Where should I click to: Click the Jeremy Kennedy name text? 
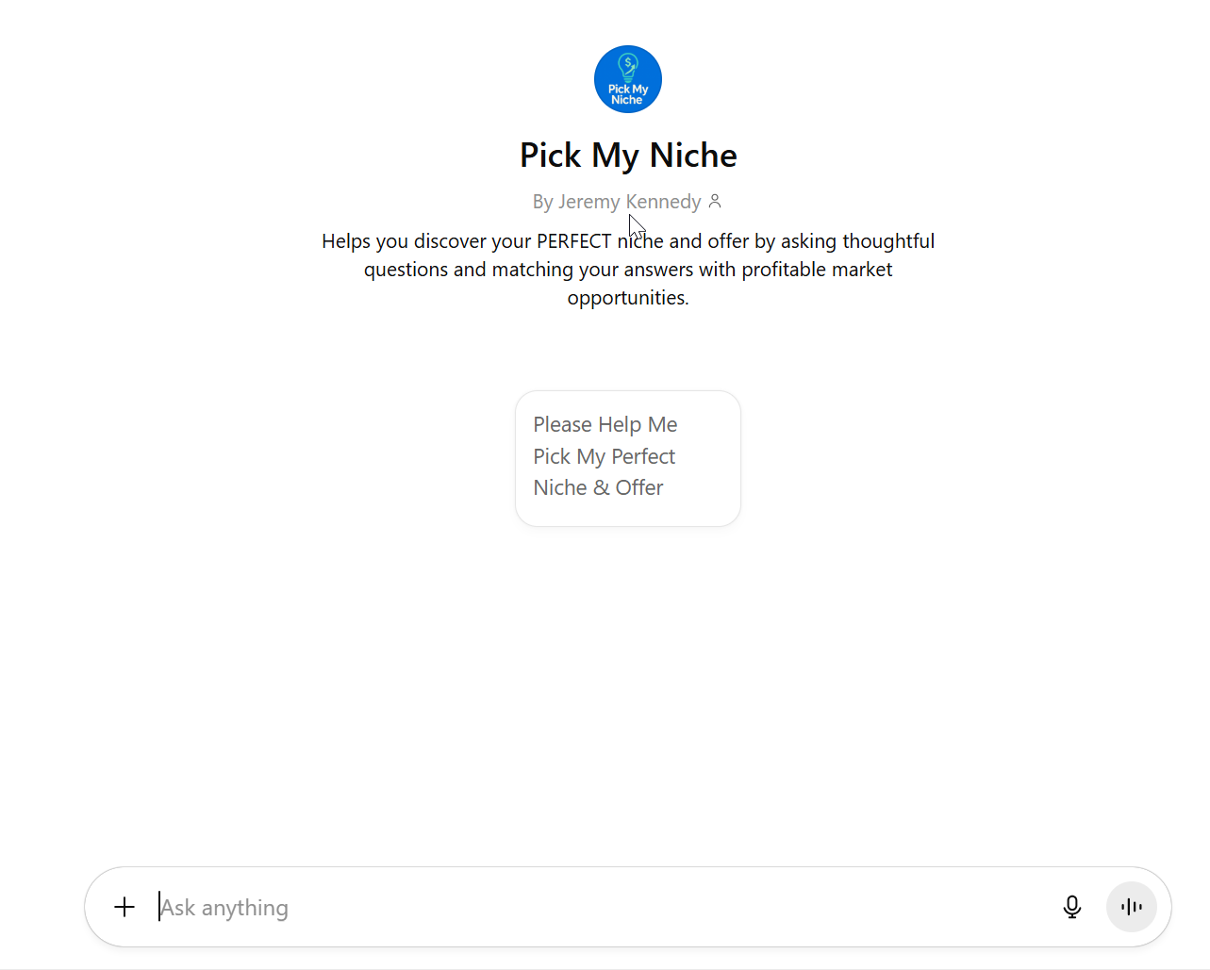point(630,202)
